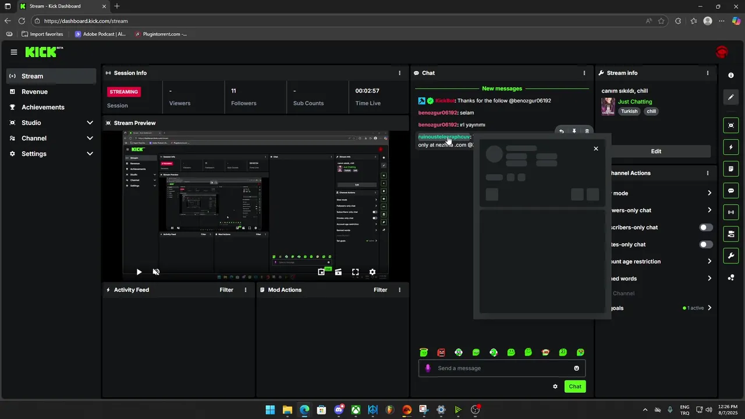Click Filter in Mod Actions header
This screenshot has height=419, width=745.
pos(380,290)
